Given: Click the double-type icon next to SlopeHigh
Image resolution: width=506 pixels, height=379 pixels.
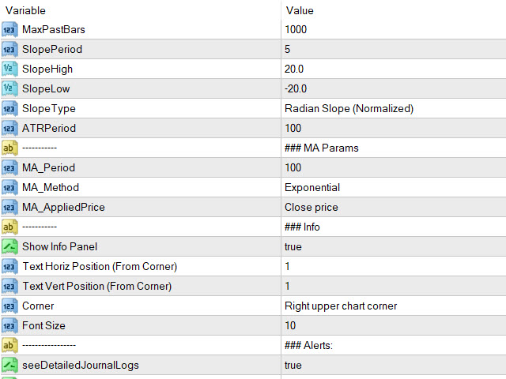Looking at the screenshot, I should pos(9,69).
